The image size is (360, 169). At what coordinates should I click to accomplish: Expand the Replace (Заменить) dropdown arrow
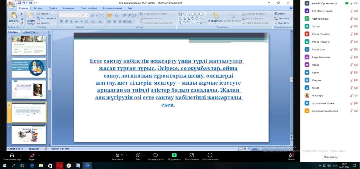pyautogui.click(x=290, y=18)
